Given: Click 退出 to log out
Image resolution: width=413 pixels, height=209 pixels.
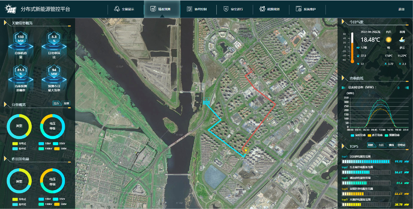Looking at the screenshot, I should click(x=401, y=9).
